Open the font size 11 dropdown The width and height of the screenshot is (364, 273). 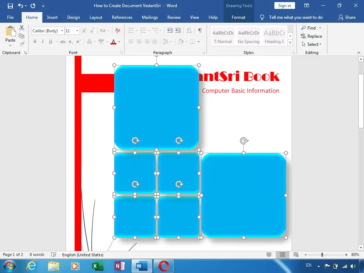pos(77,31)
